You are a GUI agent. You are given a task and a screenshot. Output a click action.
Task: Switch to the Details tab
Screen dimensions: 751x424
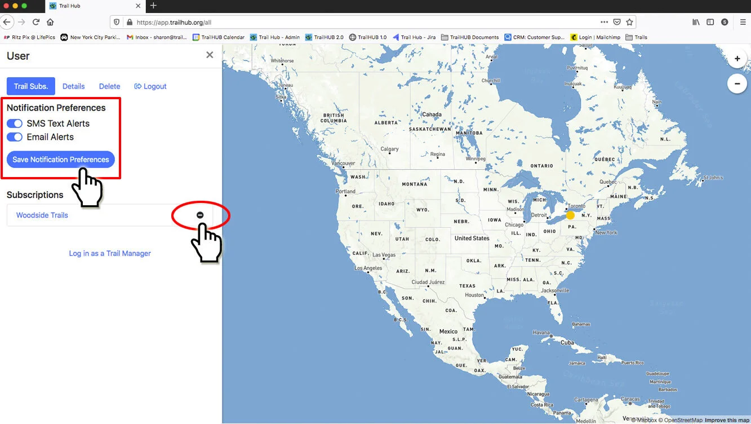pyautogui.click(x=73, y=86)
